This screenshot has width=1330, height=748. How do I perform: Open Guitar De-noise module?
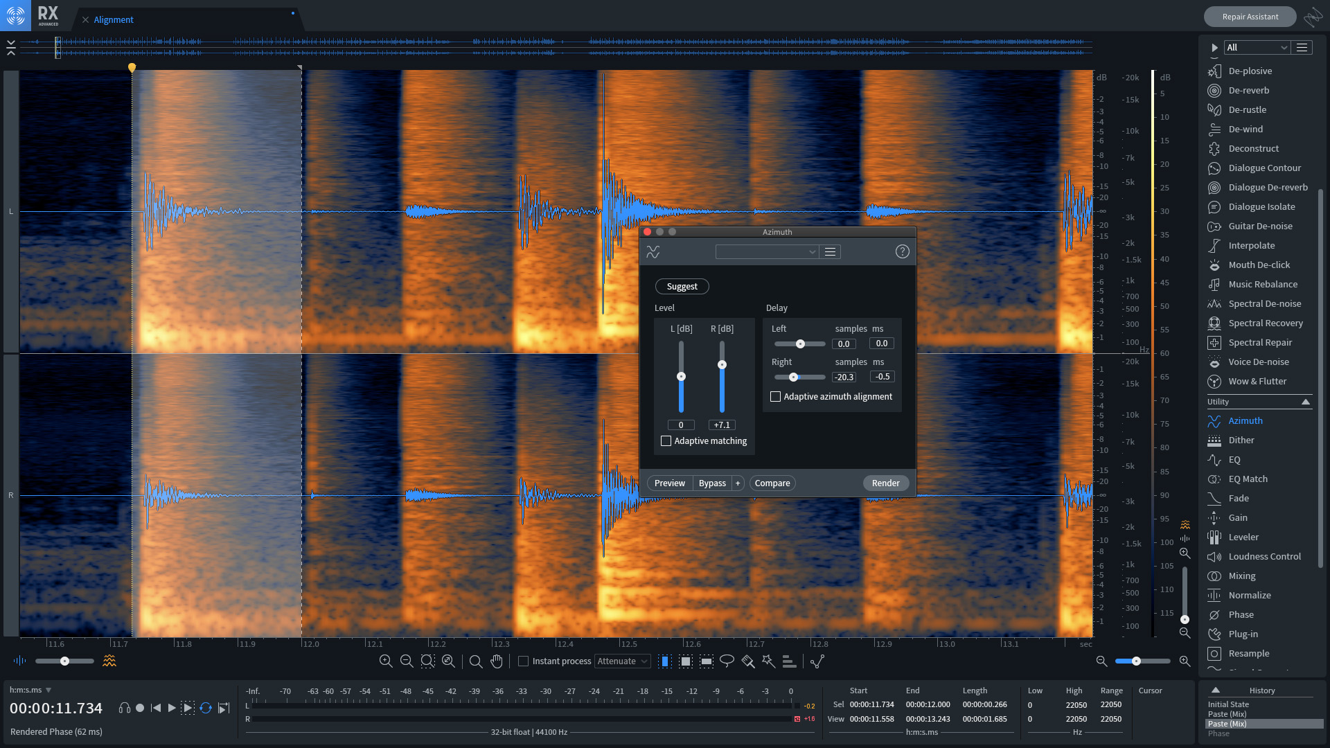pos(1260,226)
